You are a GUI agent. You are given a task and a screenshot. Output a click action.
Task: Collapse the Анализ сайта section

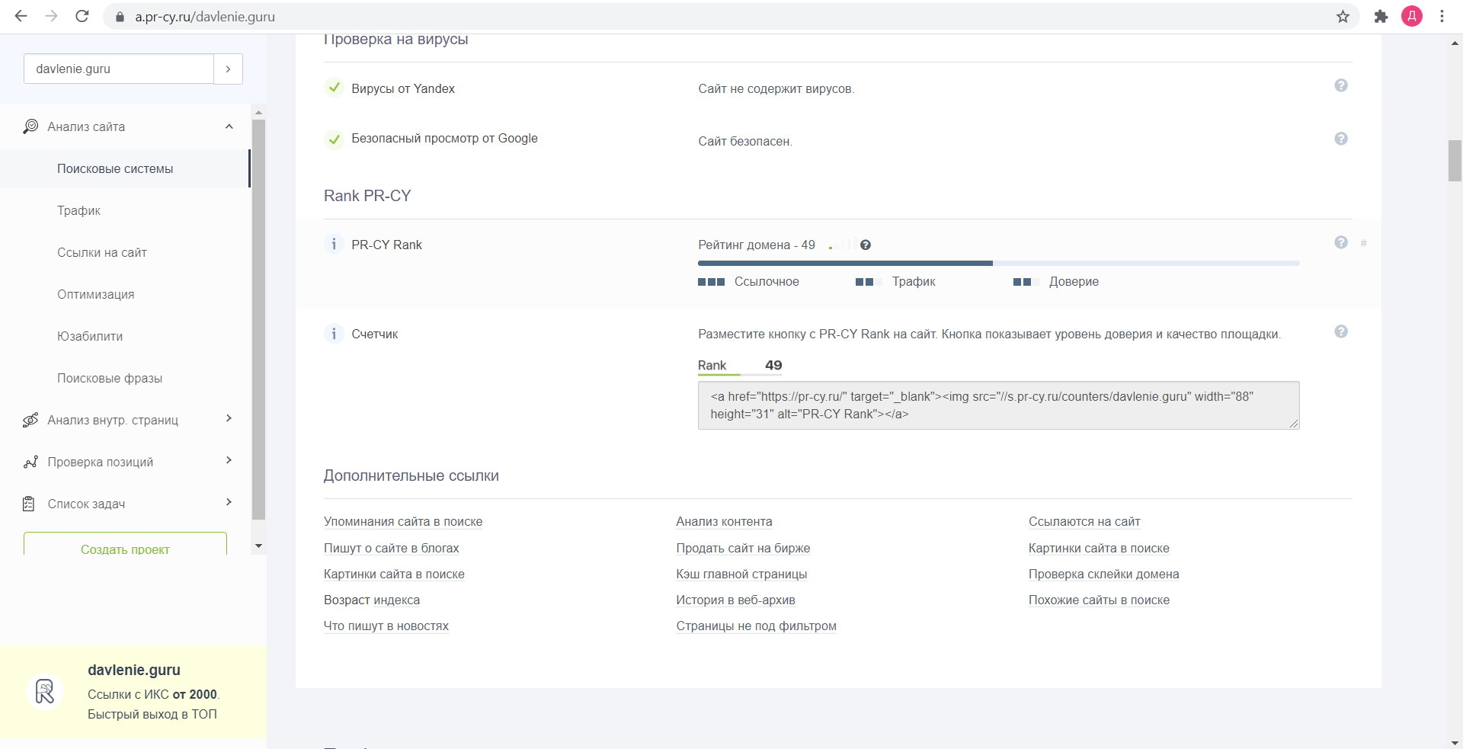coord(229,126)
